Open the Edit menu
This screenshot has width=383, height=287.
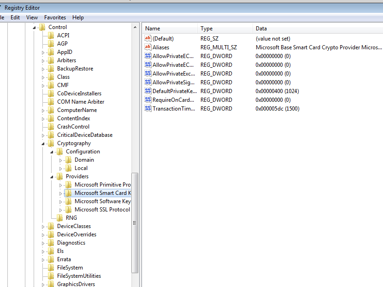[x=15, y=18]
